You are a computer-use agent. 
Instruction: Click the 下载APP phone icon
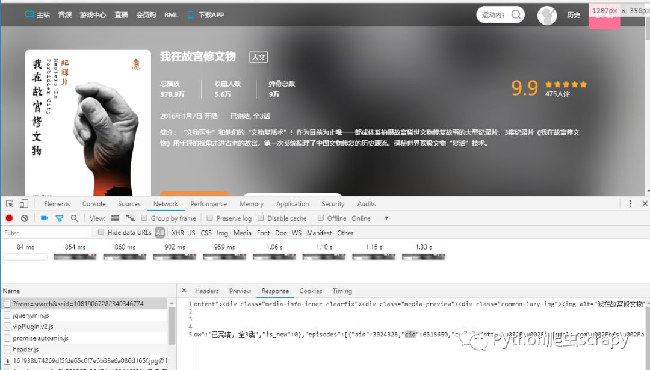coord(190,14)
